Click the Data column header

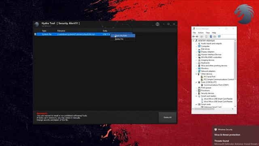(105, 31)
